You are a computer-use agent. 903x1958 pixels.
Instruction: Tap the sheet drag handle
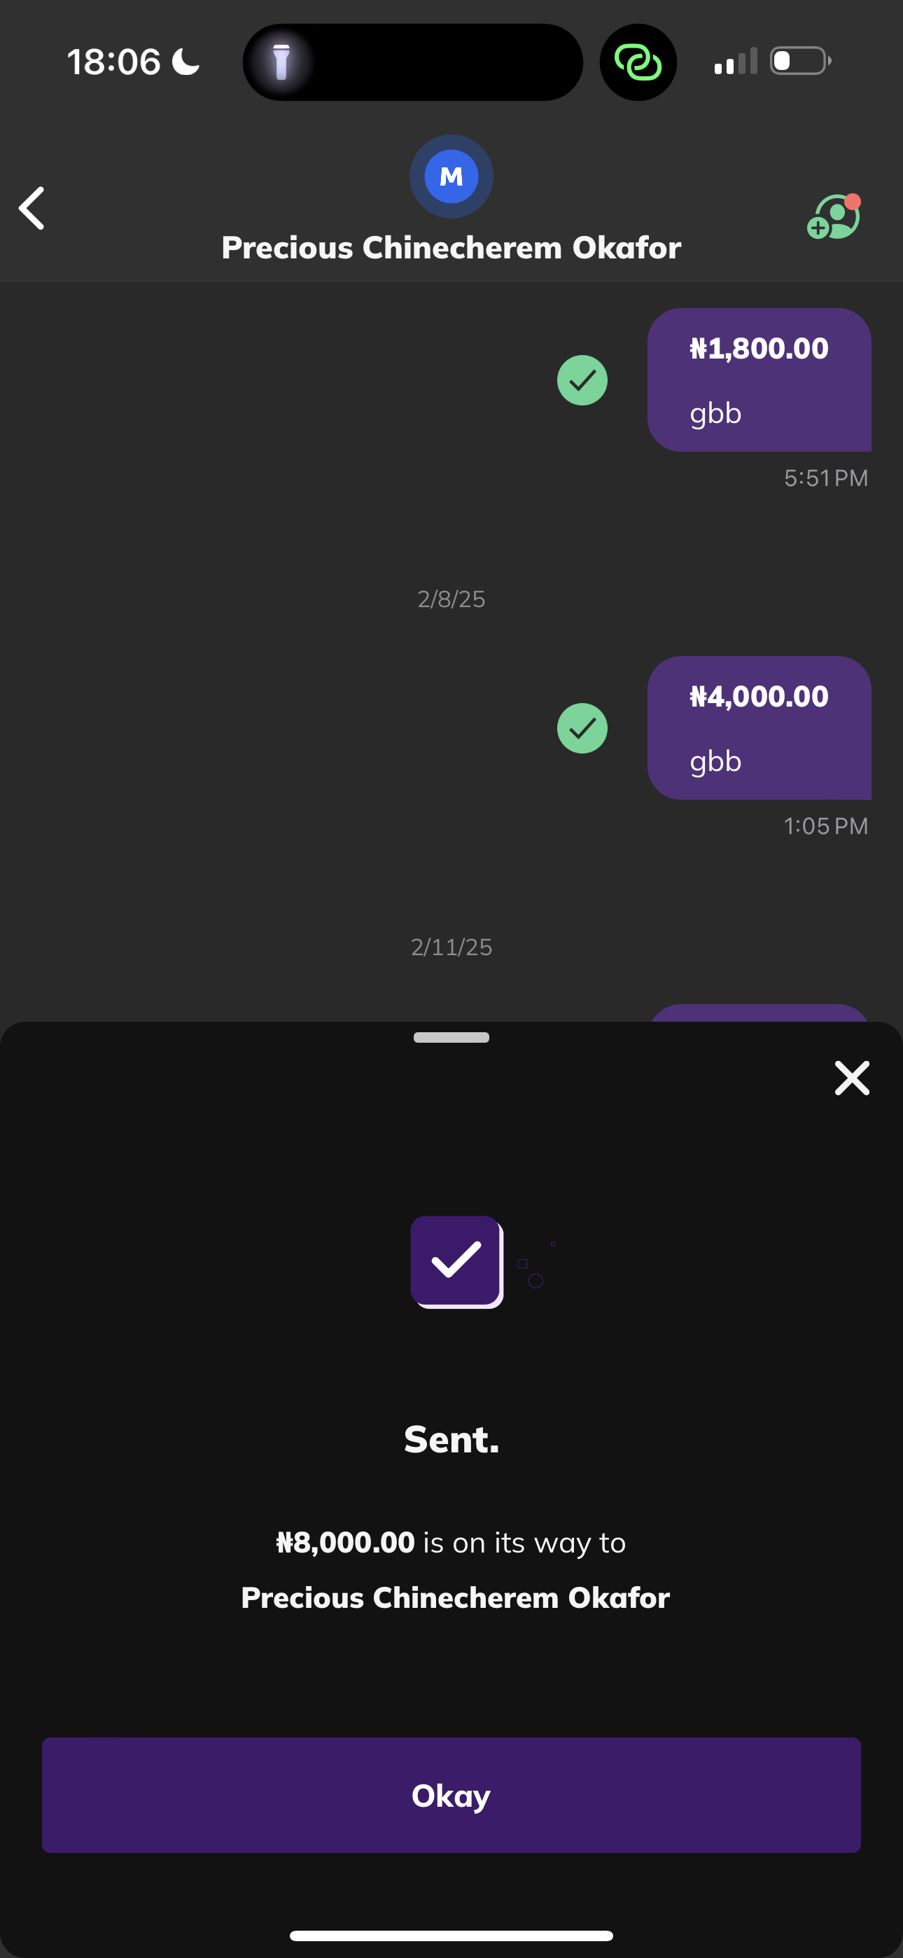451,1038
